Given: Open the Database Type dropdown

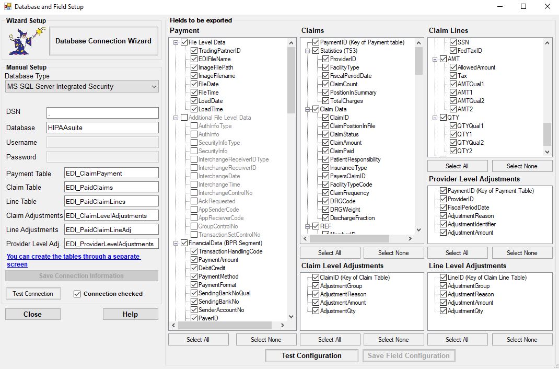Looking at the screenshot, I should (81, 86).
